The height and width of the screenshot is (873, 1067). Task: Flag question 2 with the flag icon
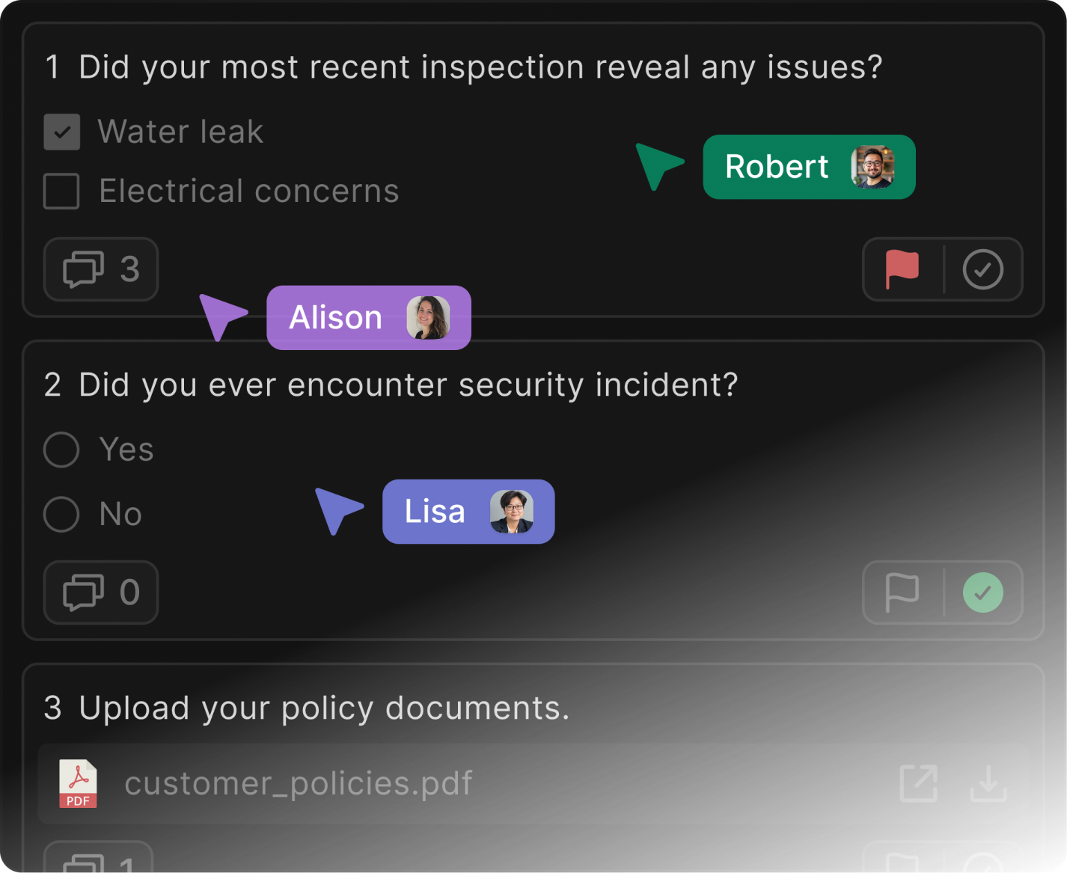point(902,592)
